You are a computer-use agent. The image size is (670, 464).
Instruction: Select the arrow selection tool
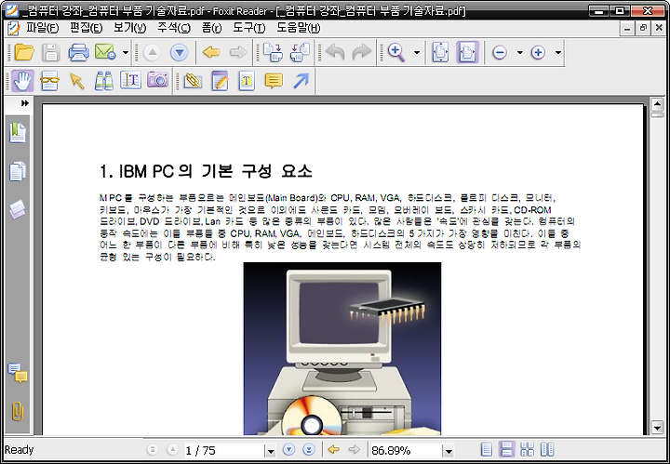coord(77,81)
